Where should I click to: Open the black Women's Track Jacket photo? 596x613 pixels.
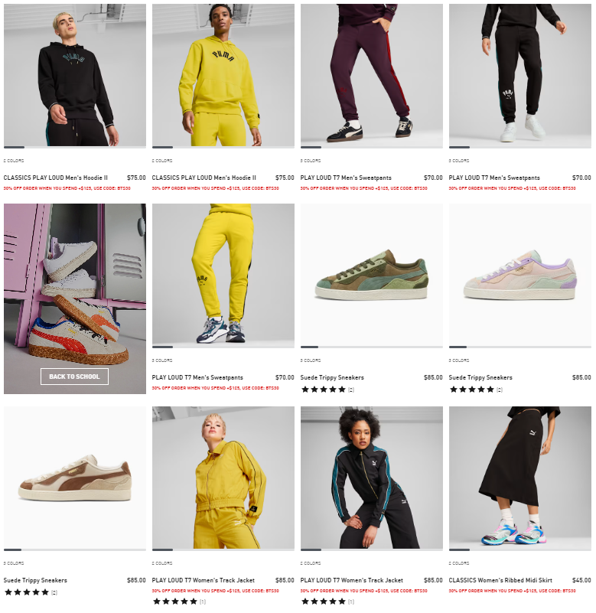[x=372, y=478]
